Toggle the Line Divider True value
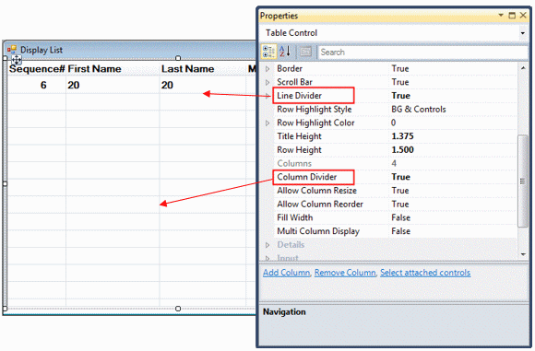The image size is (535, 351). [x=401, y=96]
